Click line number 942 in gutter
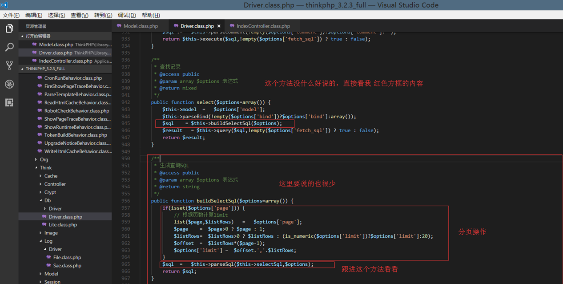 (126, 102)
